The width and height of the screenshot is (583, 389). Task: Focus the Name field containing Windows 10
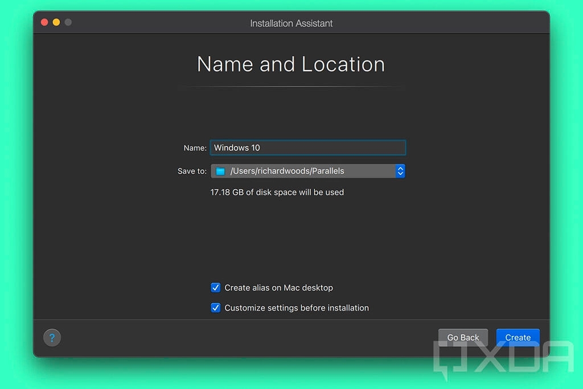pos(307,148)
